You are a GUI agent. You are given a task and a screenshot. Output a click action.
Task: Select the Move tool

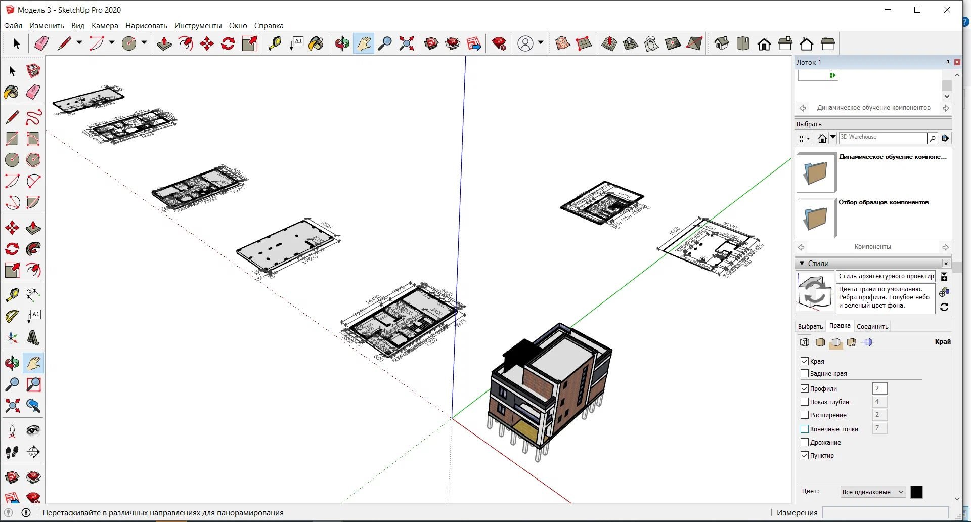(206, 43)
